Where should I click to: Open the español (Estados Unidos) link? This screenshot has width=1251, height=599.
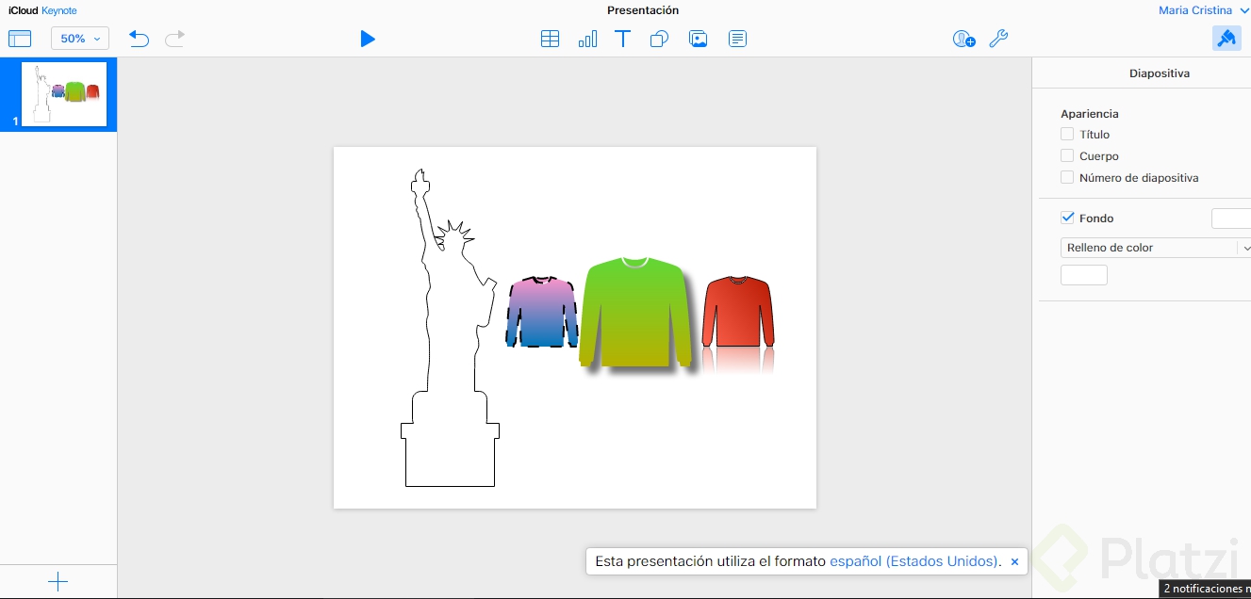click(914, 560)
